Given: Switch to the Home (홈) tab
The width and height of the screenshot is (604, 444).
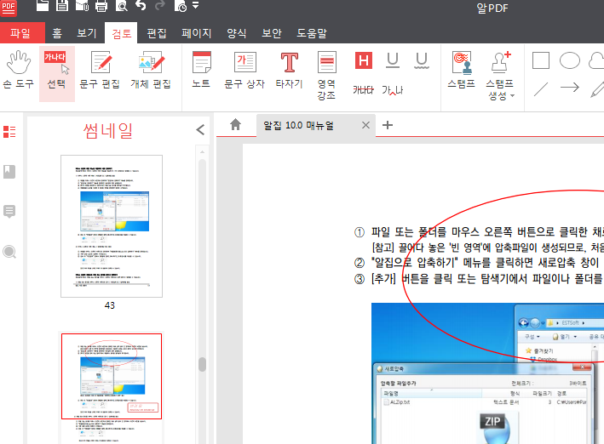Looking at the screenshot, I should [x=57, y=32].
